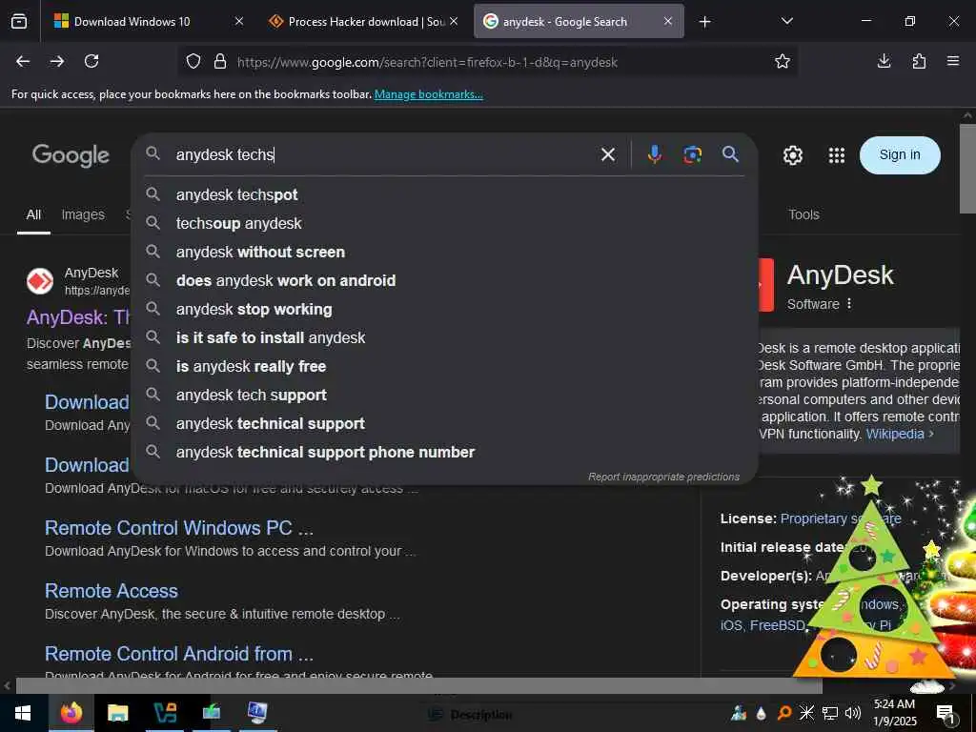Close the Download Windows 10 tab
Screen dimensions: 976x732
tap(239, 22)
